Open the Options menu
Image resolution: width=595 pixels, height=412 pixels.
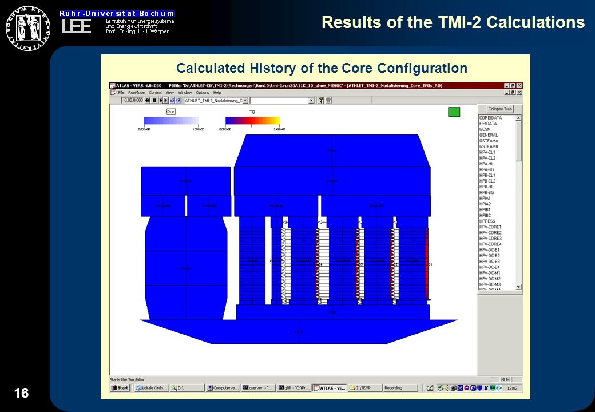(203, 92)
